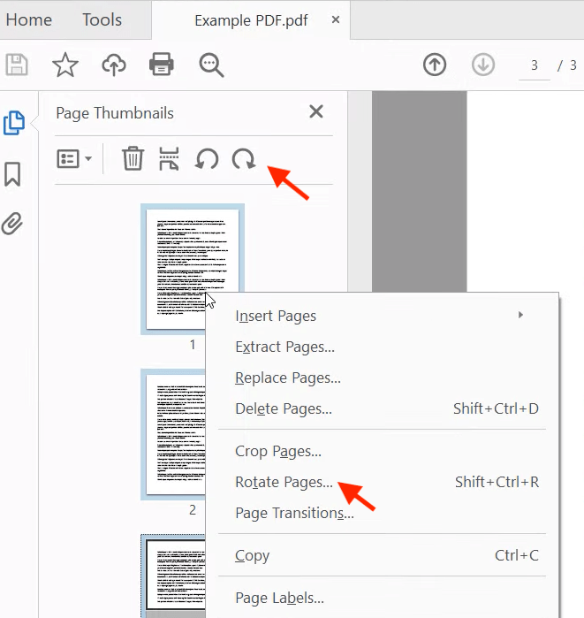The height and width of the screenshot is (618, 584).
Task: Open the thumbnail options dropdown
Action: pyautogui.click(x=74, y=159)
